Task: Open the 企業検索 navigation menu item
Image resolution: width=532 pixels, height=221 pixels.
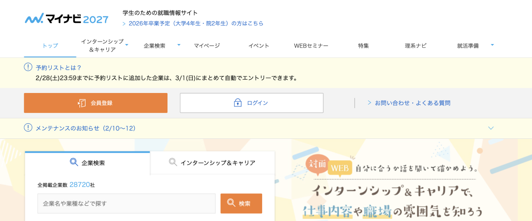Action: click(154, 46)
